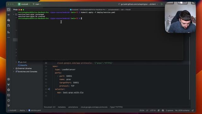Click the service.yaml file icon in breadcrumbs

tap(29, 111)
